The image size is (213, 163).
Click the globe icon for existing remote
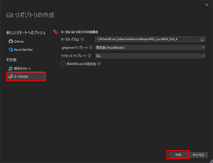pos(11,69)
